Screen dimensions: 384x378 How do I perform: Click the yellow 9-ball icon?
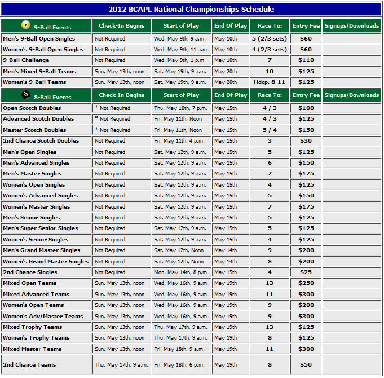point(26,25)
